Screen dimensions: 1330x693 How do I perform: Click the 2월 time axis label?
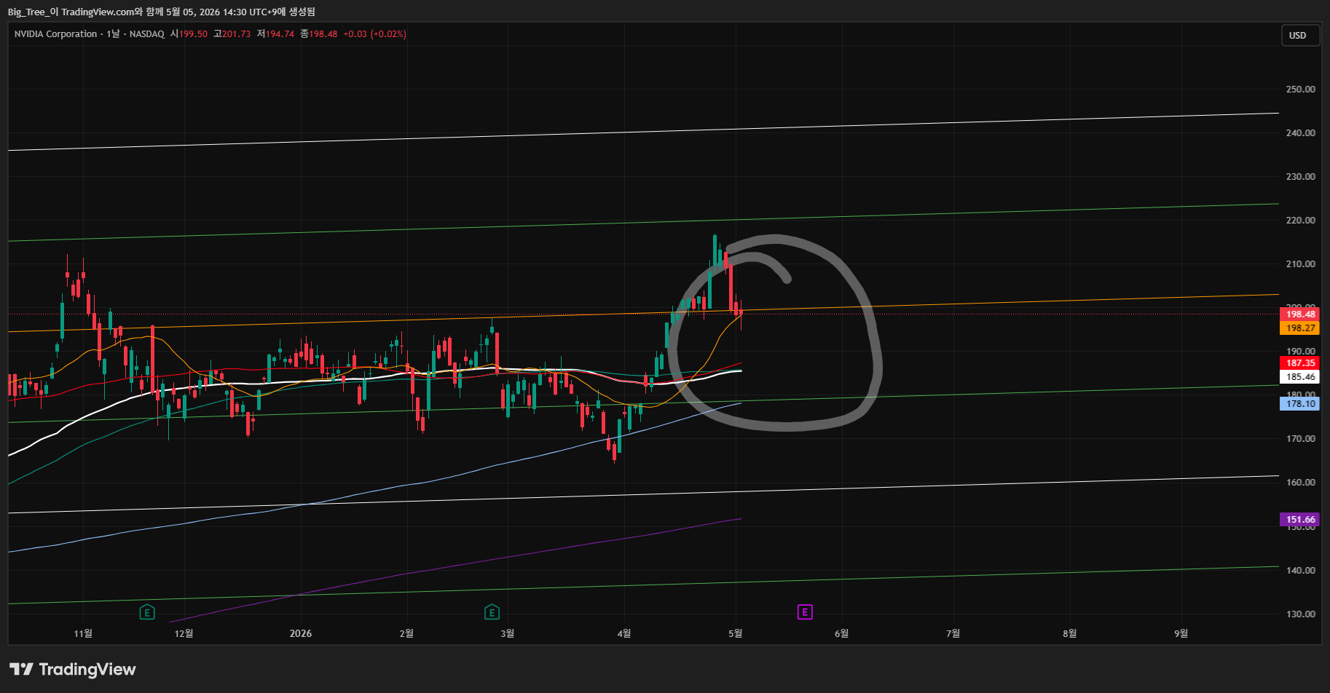406,633
